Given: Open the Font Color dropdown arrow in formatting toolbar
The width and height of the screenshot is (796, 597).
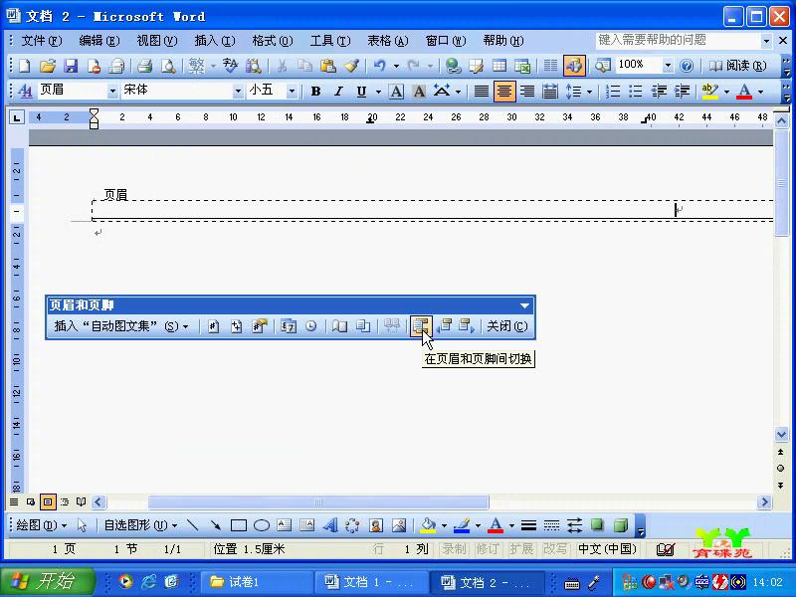Looking at the screenshot, I should (x=760, y=92).
